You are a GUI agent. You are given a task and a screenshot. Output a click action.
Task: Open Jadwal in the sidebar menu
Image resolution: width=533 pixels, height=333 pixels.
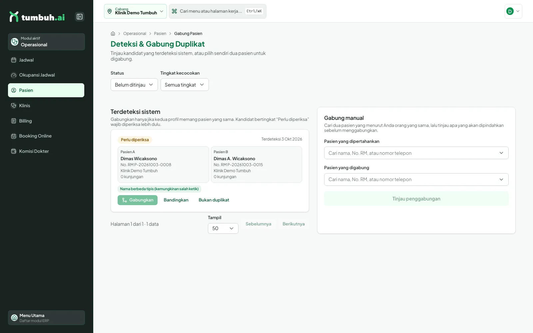[46, 60]
